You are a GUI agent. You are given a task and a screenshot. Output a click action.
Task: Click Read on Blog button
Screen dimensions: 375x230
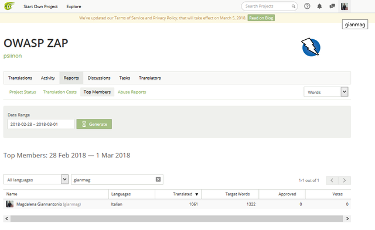pos(261,18)
